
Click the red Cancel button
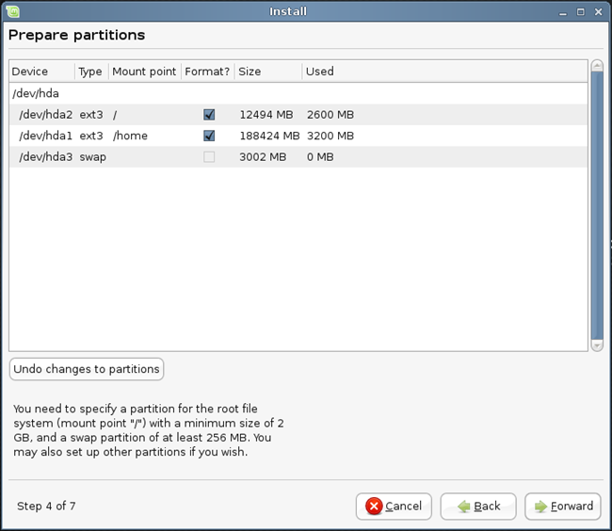tap(394, 506)
